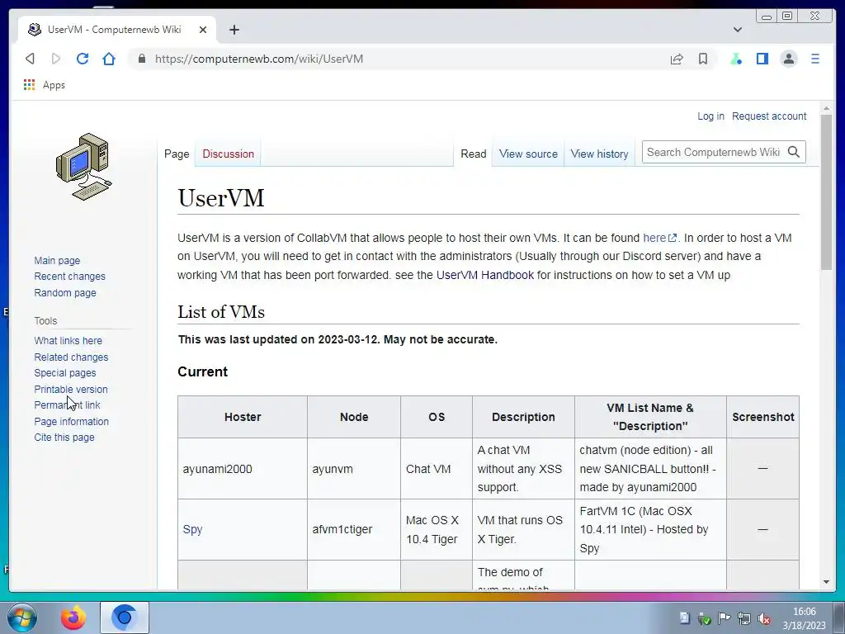Open Printable version link
The width and height of the screenshot is (845, 634).
click(x=71, y=390)
